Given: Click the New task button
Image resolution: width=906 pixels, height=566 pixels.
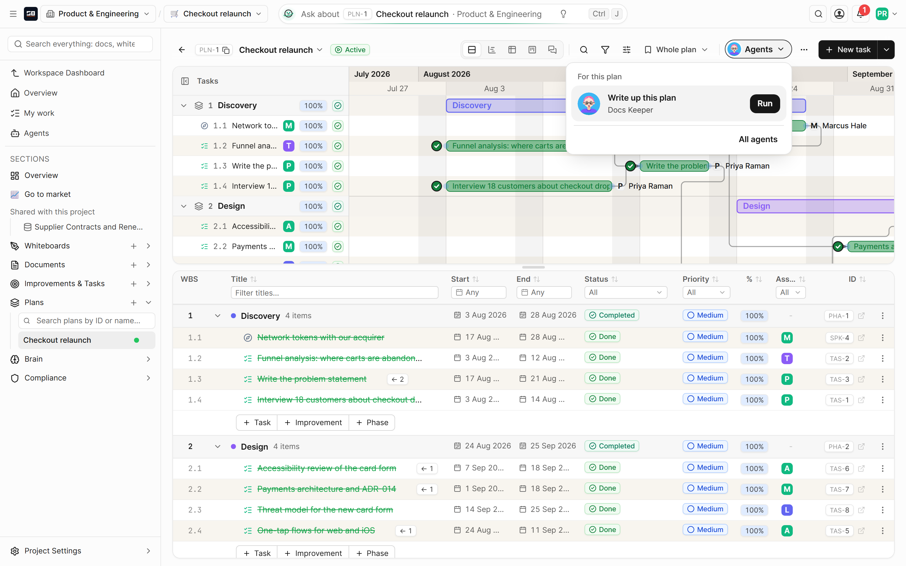Looking at the screenshot, I should pyautogui.click(x=848, y=50).
